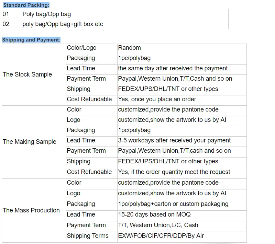275x244 pixels.
Task: Click "T/T, Western Union,L/C, Cash" cell
Action: tap(158, 225)
